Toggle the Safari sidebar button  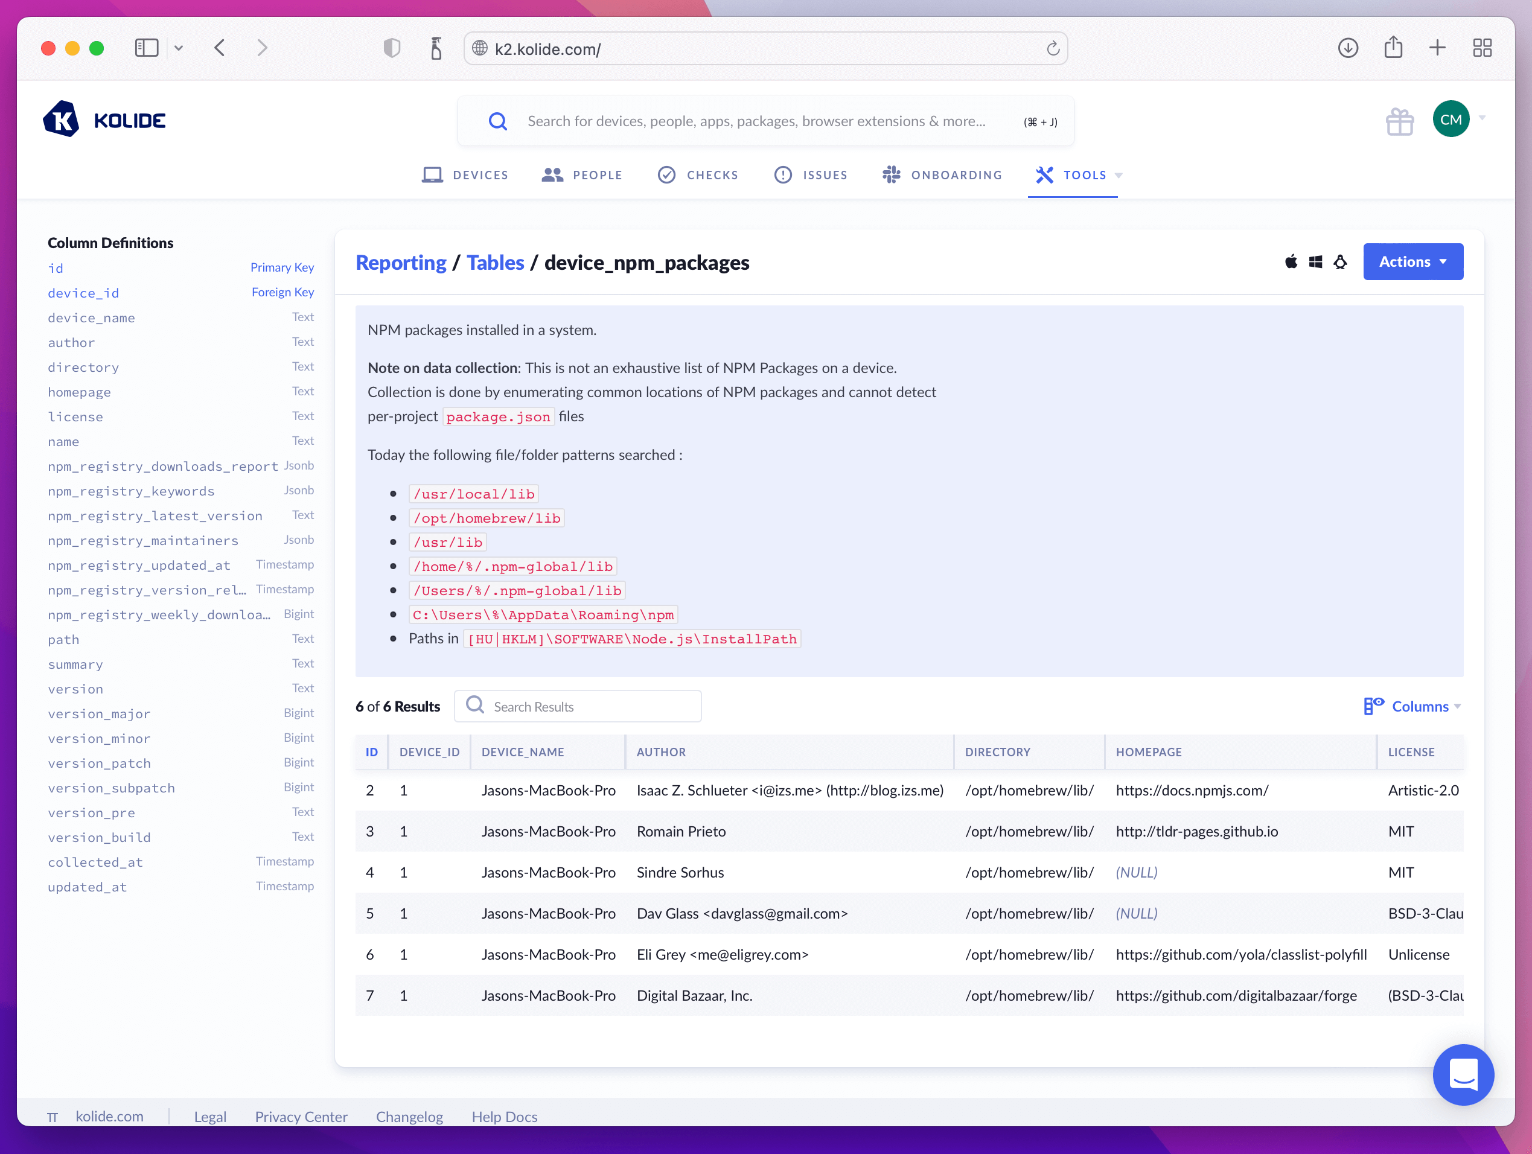coord(147,48)
